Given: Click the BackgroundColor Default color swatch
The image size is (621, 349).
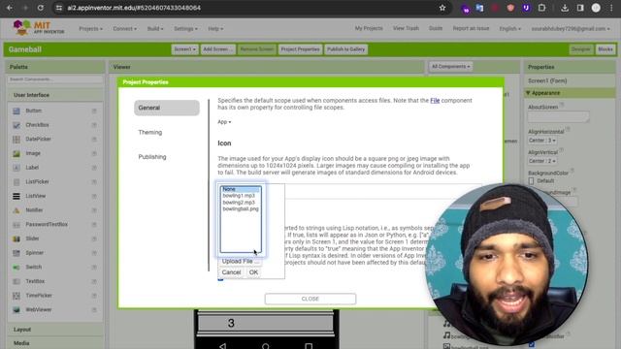Looking at the screenshot, I should [531, 181].
